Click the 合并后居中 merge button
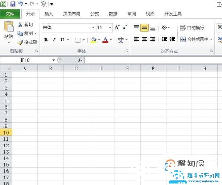222x185 pixels. (194, 39)
